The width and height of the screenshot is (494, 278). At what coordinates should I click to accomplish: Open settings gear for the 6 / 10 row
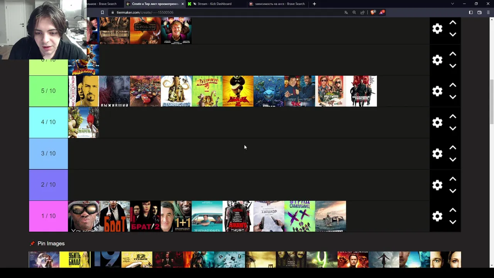pyautogui.click(x=437, y=60)
